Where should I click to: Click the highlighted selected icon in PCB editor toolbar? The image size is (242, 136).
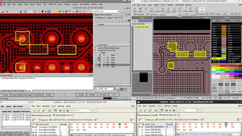(49, 11)
